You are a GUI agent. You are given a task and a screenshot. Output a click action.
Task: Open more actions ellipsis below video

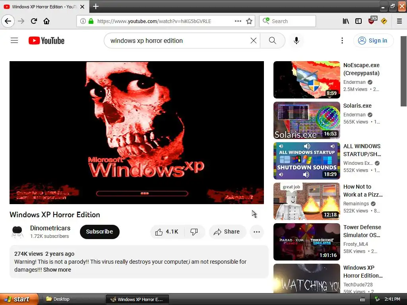point(257,232)
